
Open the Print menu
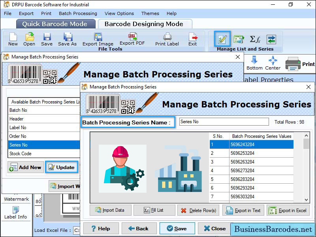(46, 13)
